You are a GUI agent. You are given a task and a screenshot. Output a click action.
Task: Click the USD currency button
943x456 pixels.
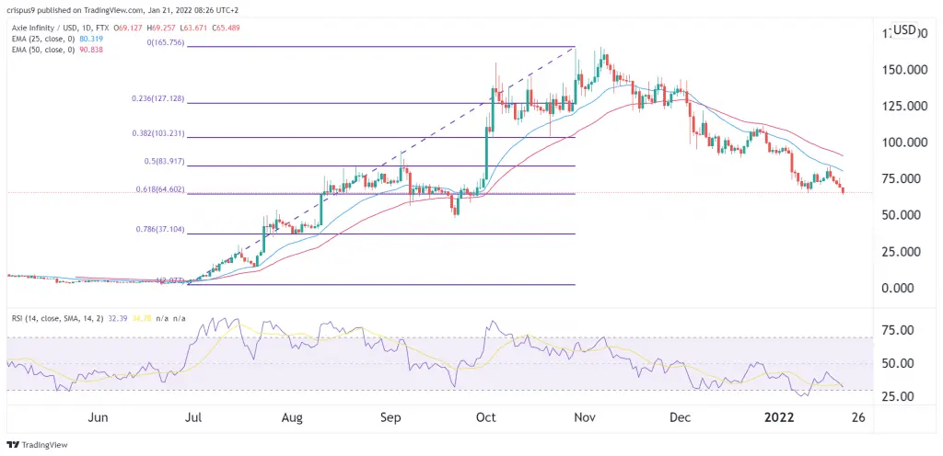pyautogui.click(x=904, y=30)
